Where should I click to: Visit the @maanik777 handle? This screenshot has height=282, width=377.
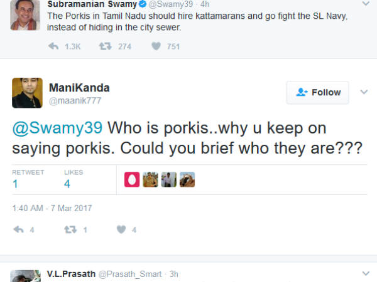[x=75, y=100]
